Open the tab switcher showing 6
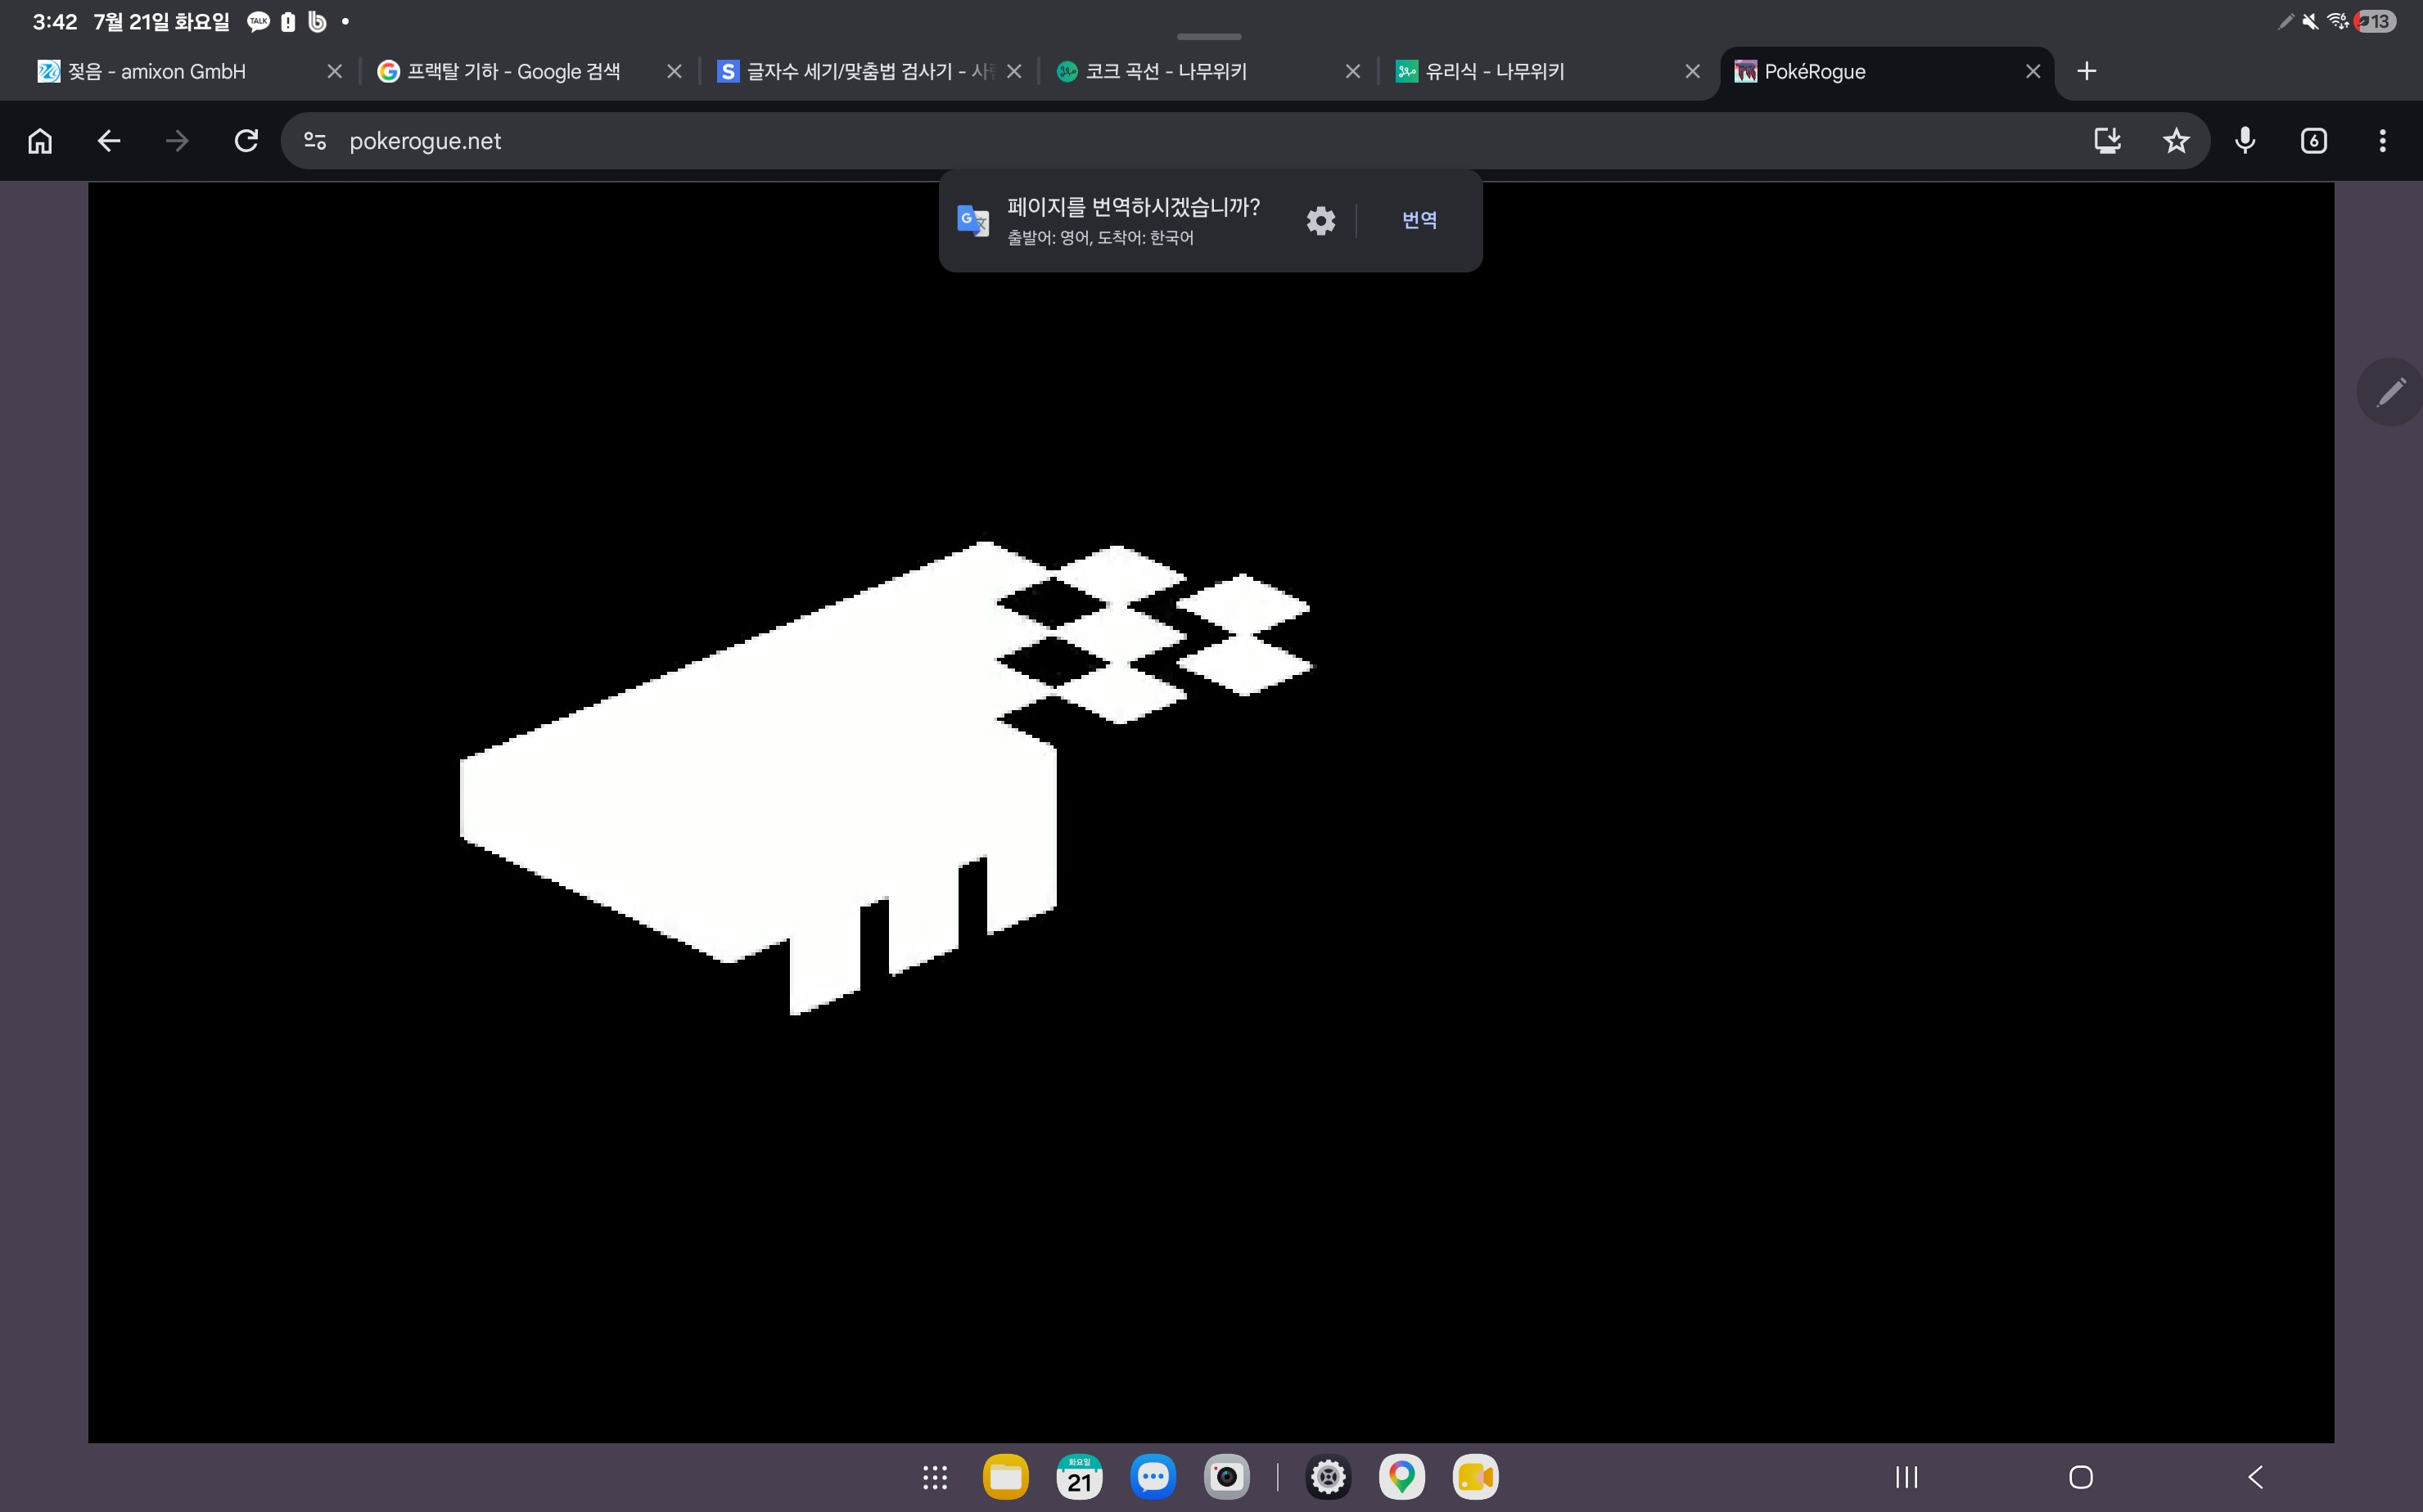The height and width of the screenshot is (1512, 2423). [2314, 141]
